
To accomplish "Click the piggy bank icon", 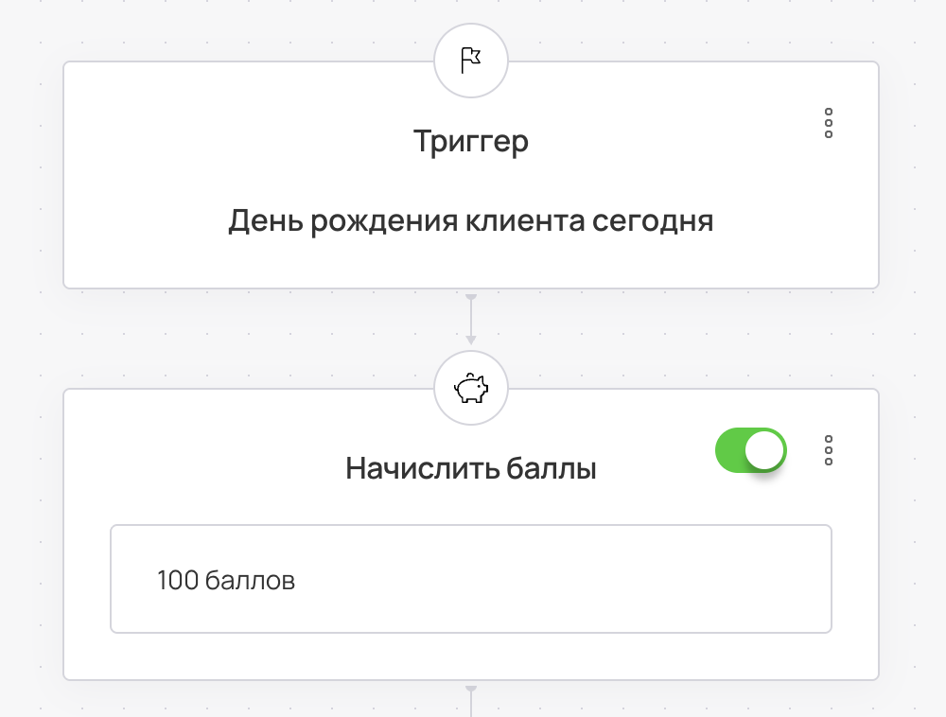I will (x=471, y=389).
